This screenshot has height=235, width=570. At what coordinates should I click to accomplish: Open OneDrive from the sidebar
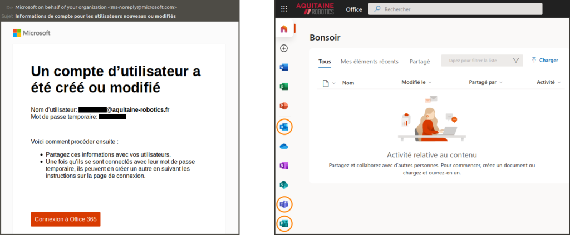coord(284,147)
